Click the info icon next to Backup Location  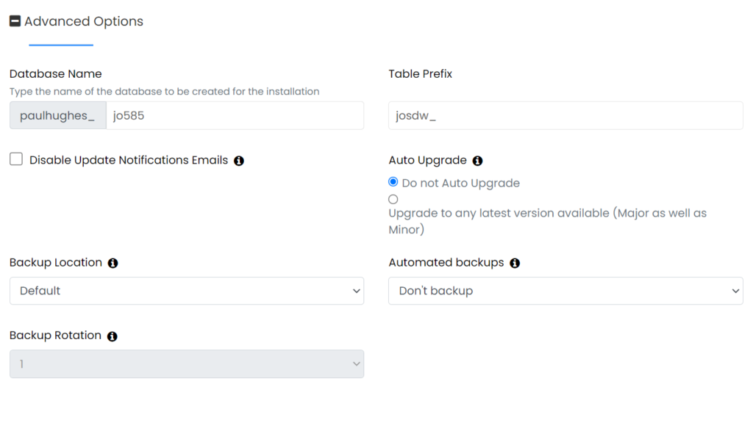(x=113, y=263)
